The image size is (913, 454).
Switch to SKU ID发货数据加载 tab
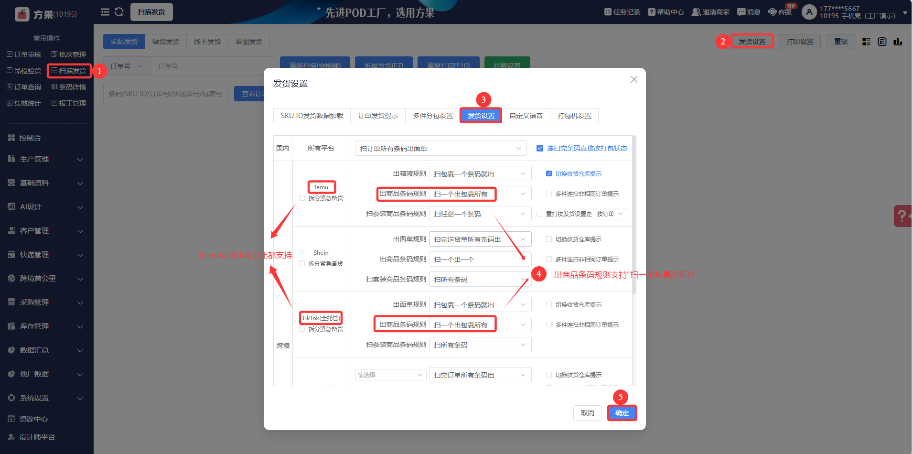(x=312, y=116)
